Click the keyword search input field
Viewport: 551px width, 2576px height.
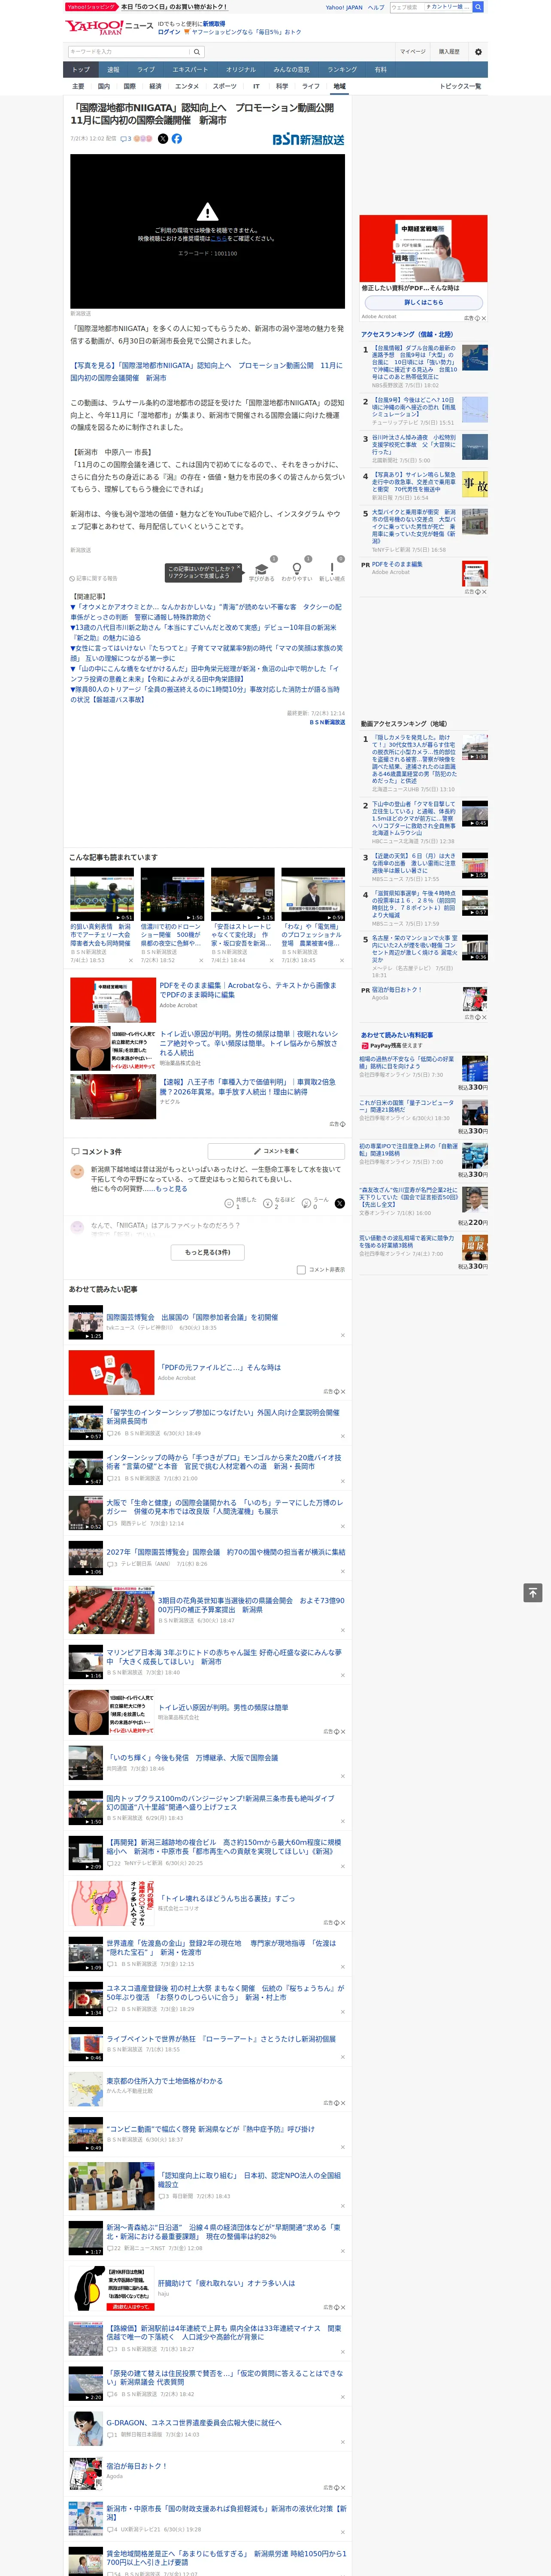pyautogui.click(x=129, y=52)
